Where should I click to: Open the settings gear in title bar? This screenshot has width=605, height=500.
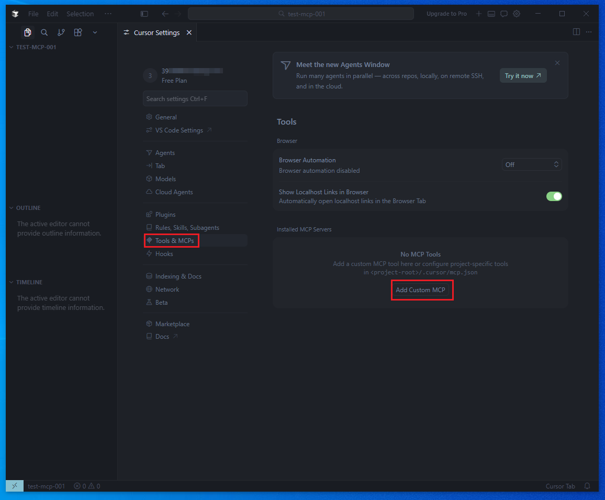click(x=517, y=14)
